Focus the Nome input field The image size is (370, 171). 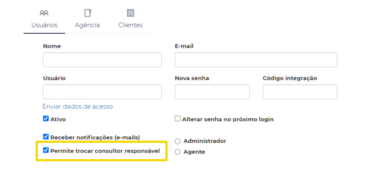103,60
